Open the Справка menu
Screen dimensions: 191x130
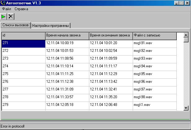click(21, 9)
